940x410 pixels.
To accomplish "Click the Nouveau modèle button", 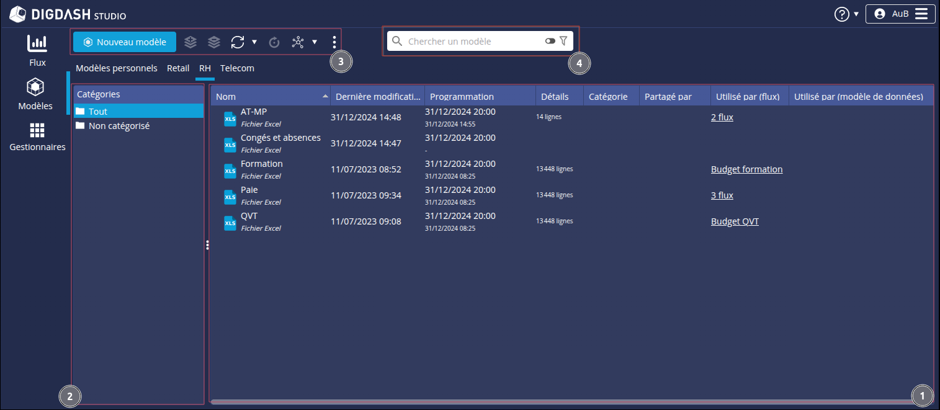I will 125,42.
